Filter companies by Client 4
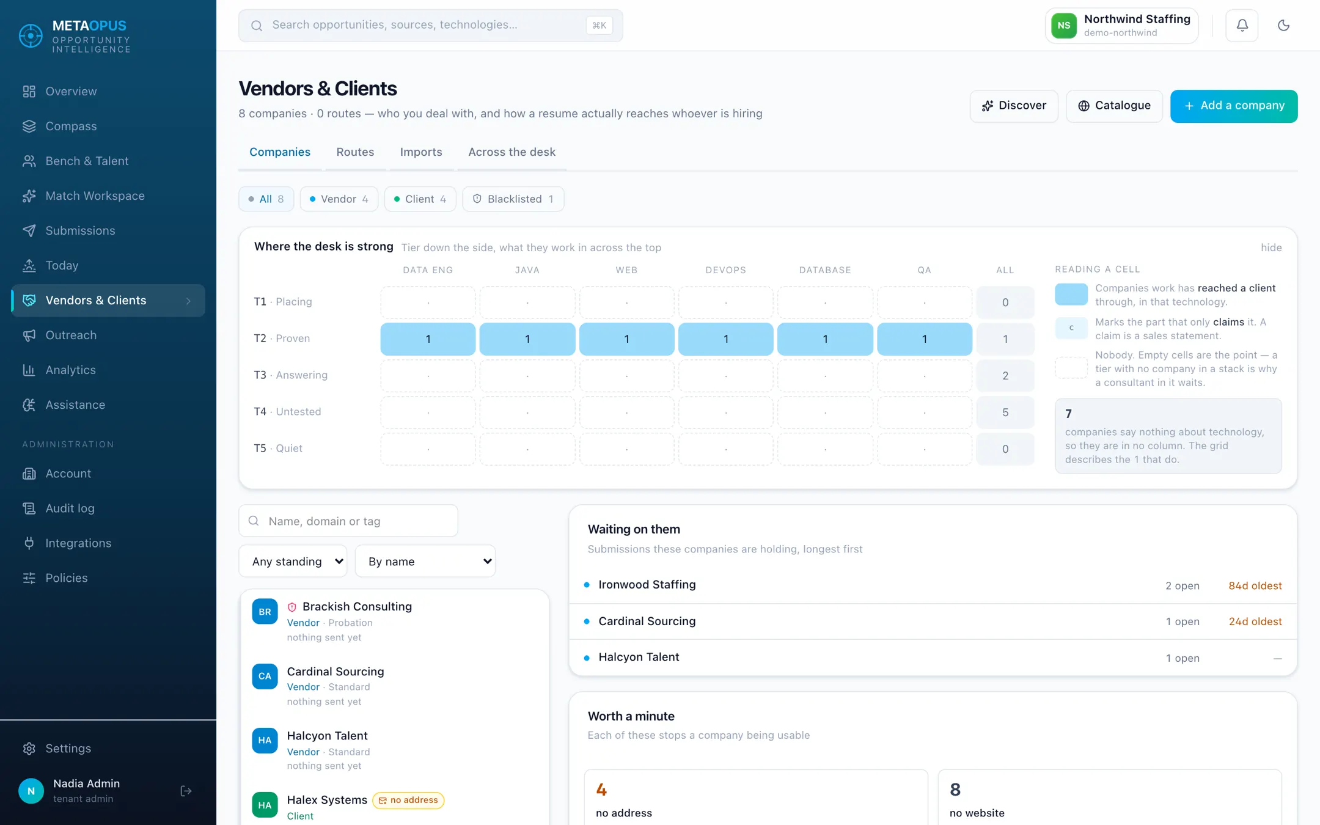 coord(420,199)
